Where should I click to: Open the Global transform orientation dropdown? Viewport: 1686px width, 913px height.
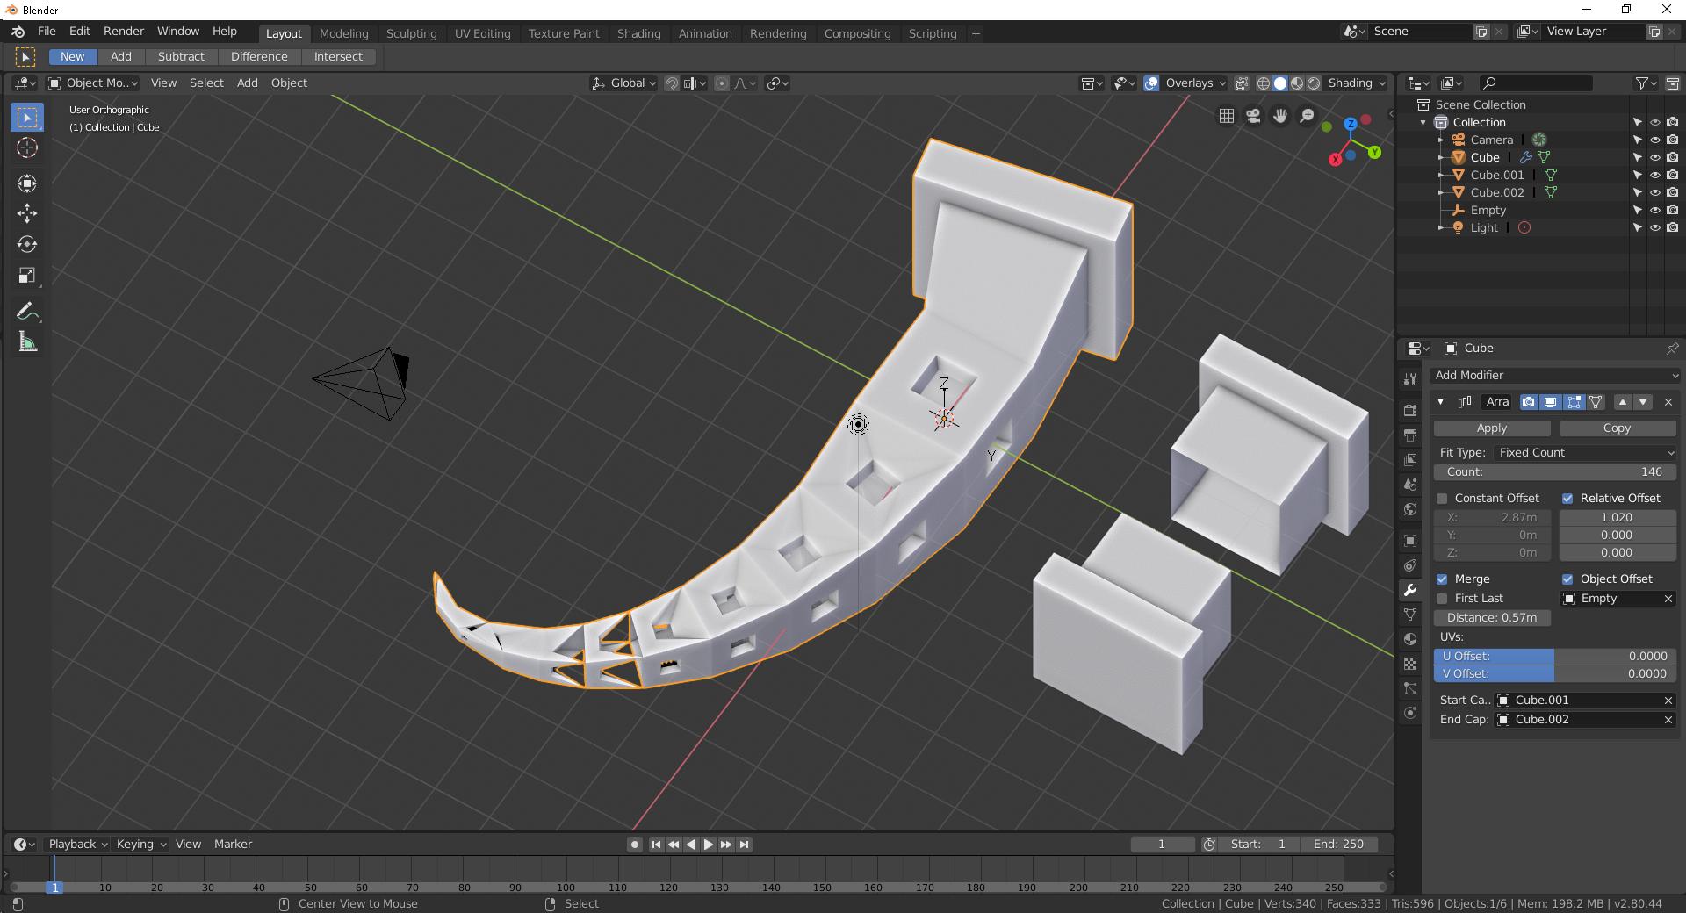click(x=623, y=83)
